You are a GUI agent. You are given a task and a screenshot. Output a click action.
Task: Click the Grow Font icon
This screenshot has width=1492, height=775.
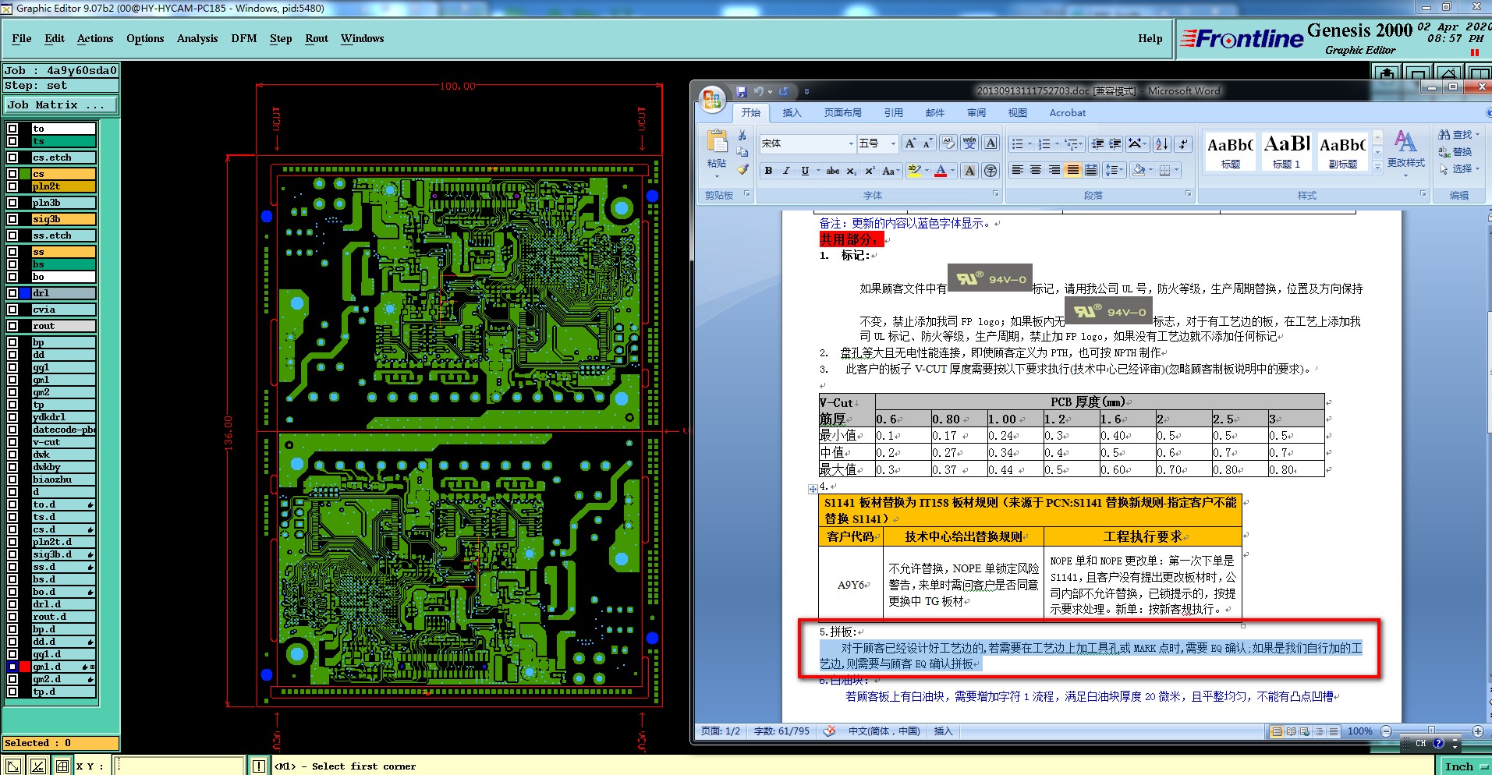(910, 143)
